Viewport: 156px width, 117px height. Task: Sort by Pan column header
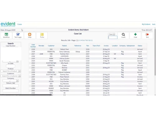point(88,46)
